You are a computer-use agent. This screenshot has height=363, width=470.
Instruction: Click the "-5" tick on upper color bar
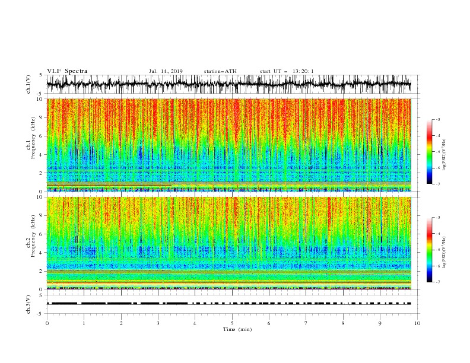click(438, 152)
